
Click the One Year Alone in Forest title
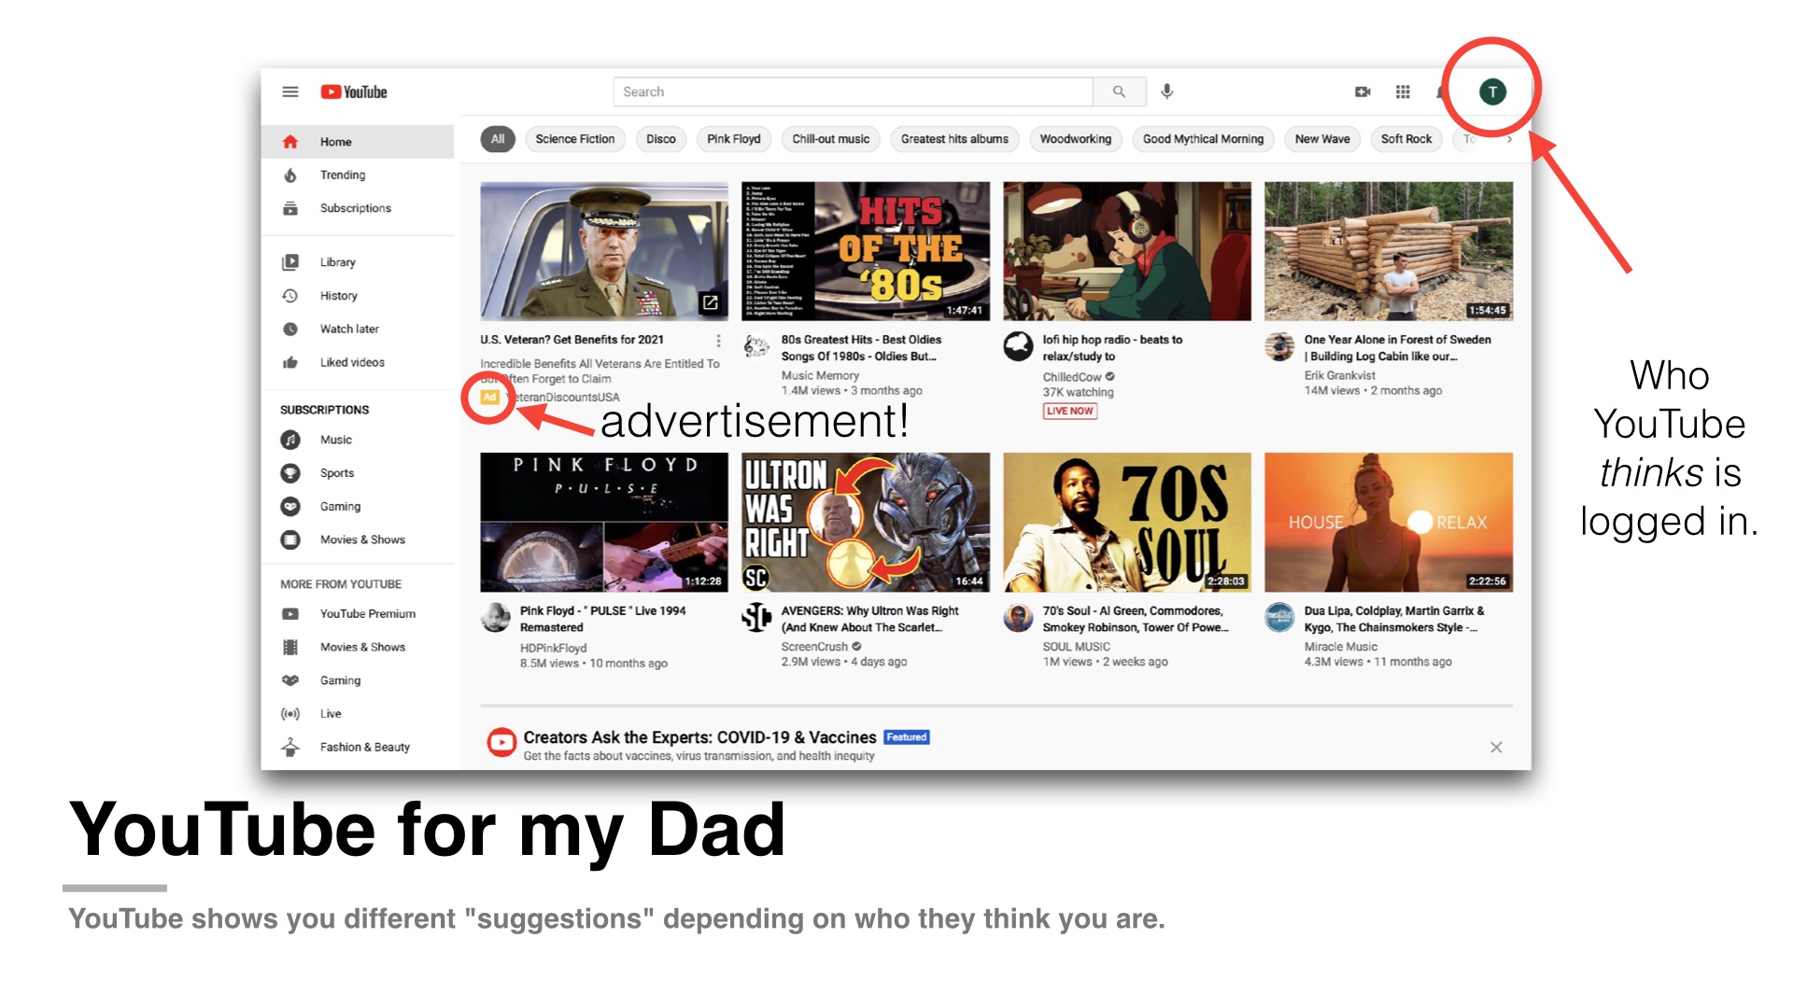click(1397, 348)
